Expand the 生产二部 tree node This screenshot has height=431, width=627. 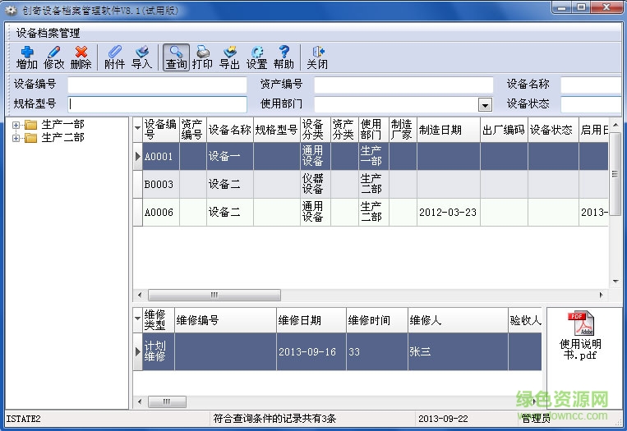point(16,138)
